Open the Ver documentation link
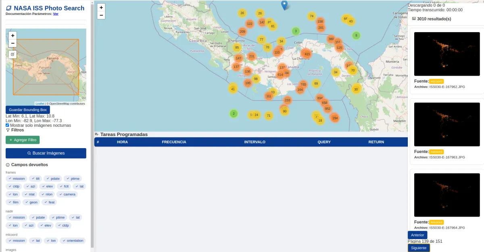 pyautogui.click(x=56, y=14)
